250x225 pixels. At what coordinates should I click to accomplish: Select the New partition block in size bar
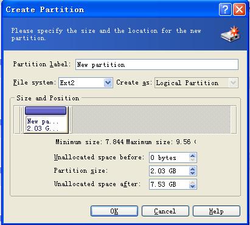[x=46, y=120]
